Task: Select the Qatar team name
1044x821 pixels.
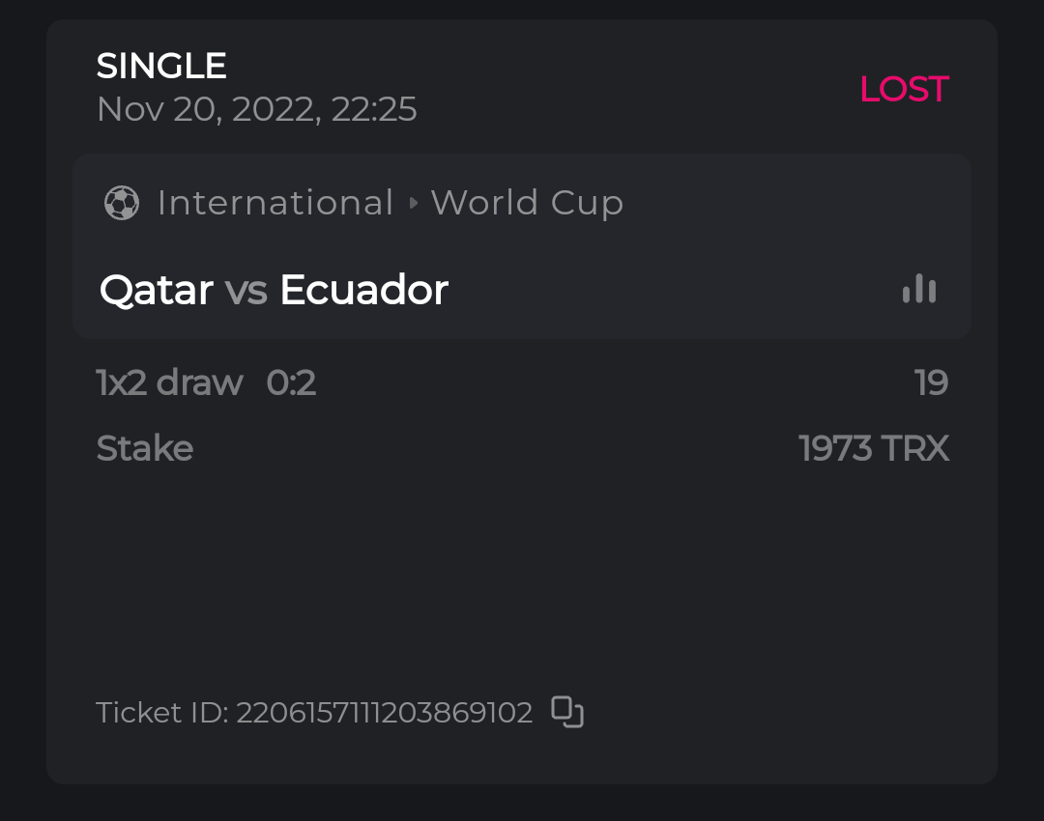Action: point(157,290)
